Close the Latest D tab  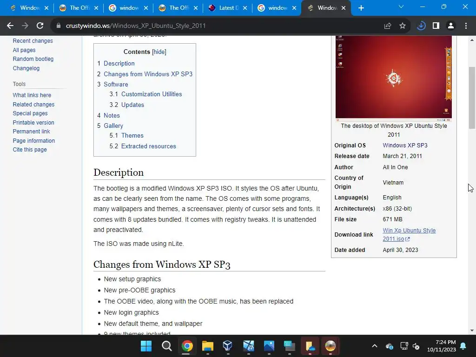point(245,8)
